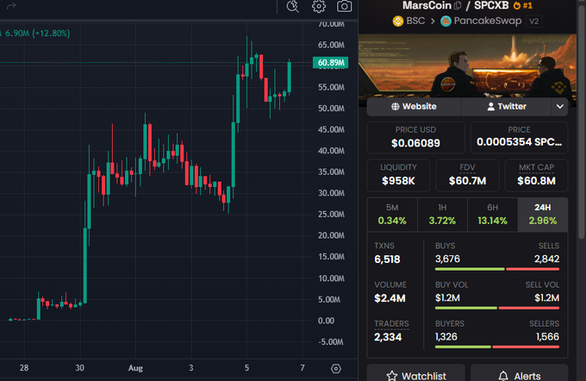Click the VOLUME value $2.4M

click(x=390, y=298)
